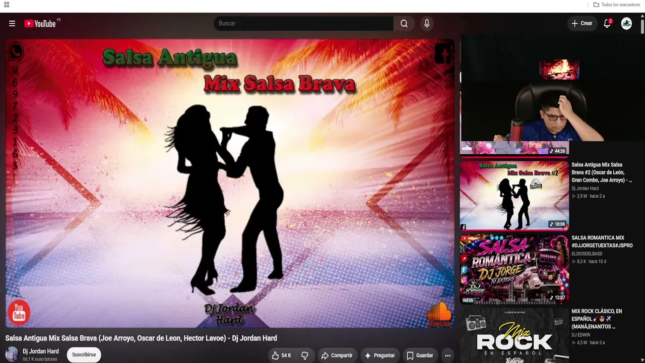Open the Crear upload menu
645x363 pixels.
[x=582, y=23]
